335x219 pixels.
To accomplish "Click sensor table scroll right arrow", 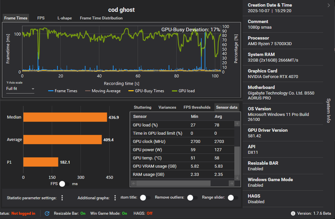I will click(232, 183).
